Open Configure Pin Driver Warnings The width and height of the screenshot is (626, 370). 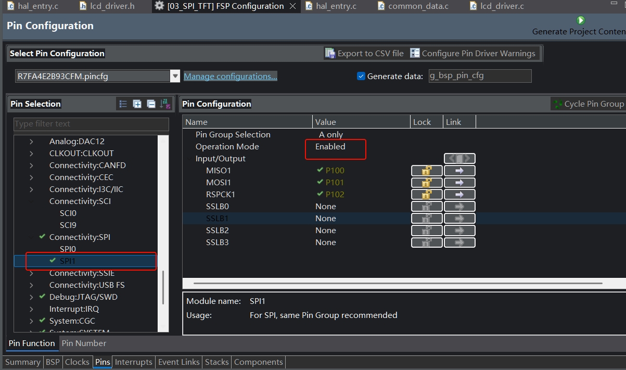(472, 53)
